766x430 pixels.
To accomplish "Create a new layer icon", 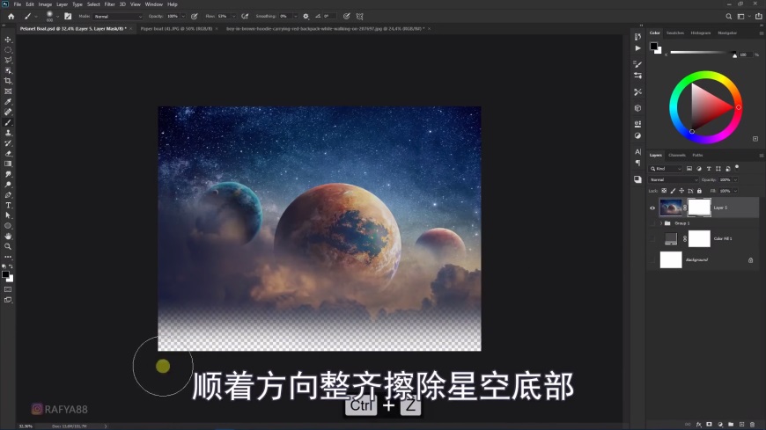I will (741, 425).
